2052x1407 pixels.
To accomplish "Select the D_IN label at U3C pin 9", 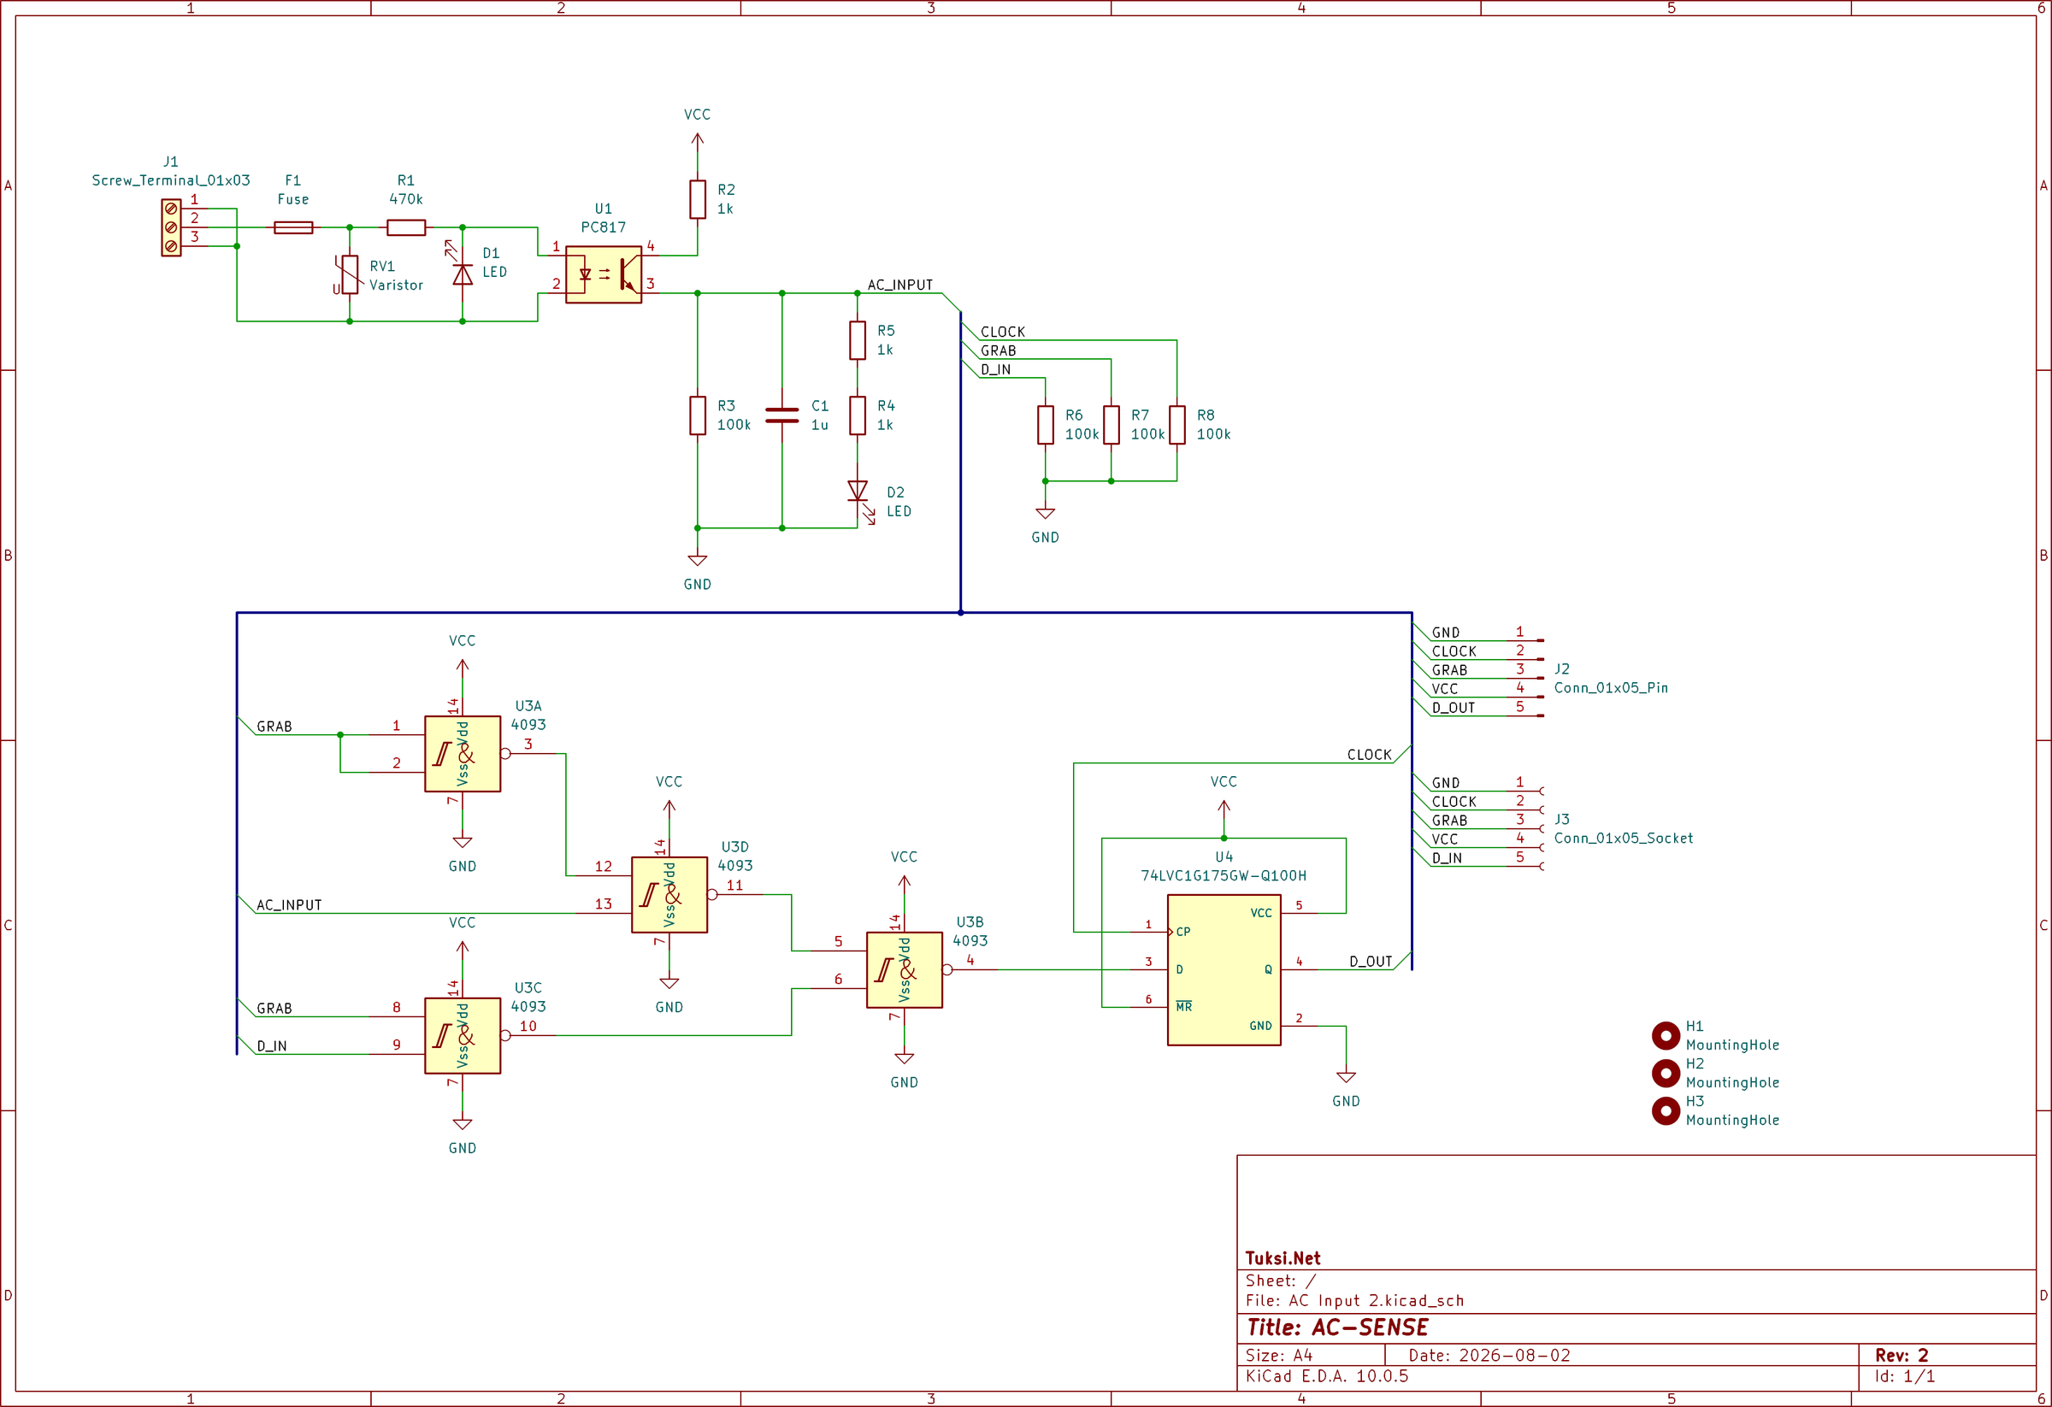I will (x=272, y=1046).
